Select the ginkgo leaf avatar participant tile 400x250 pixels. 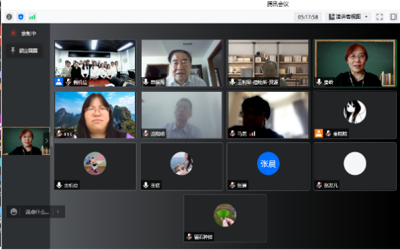[x=225, y=218]
